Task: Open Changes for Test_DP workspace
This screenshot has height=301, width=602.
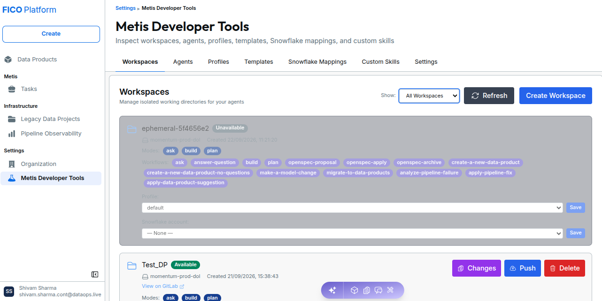Action: (477, 268)
